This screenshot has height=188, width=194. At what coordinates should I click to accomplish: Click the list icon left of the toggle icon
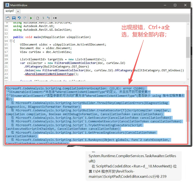[x=48, y=18]
